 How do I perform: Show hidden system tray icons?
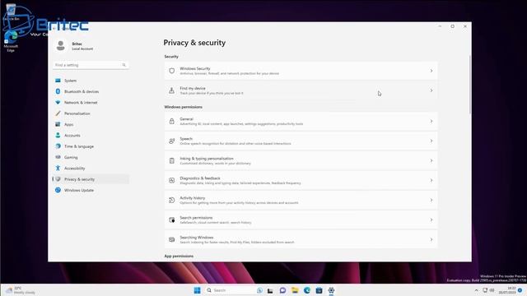tap(476, 290)
